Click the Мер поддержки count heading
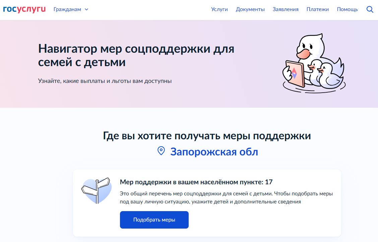The height and width of the screenshot is (242, 378). [196, 182]
